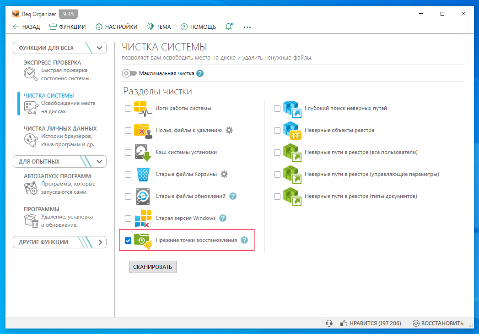Tick the Неверные объекты реестра checkbox
This screenshot has width=479, height=334.
coord(277,131)
